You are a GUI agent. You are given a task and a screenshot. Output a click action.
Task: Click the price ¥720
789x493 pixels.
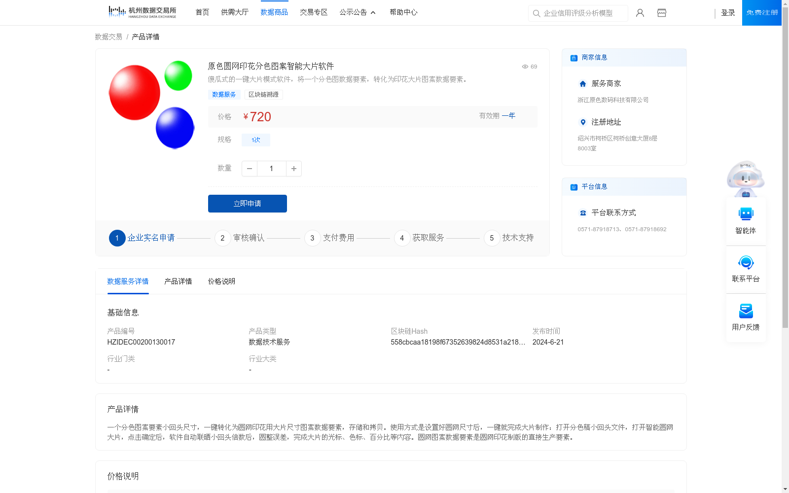(x=257, y=117)
